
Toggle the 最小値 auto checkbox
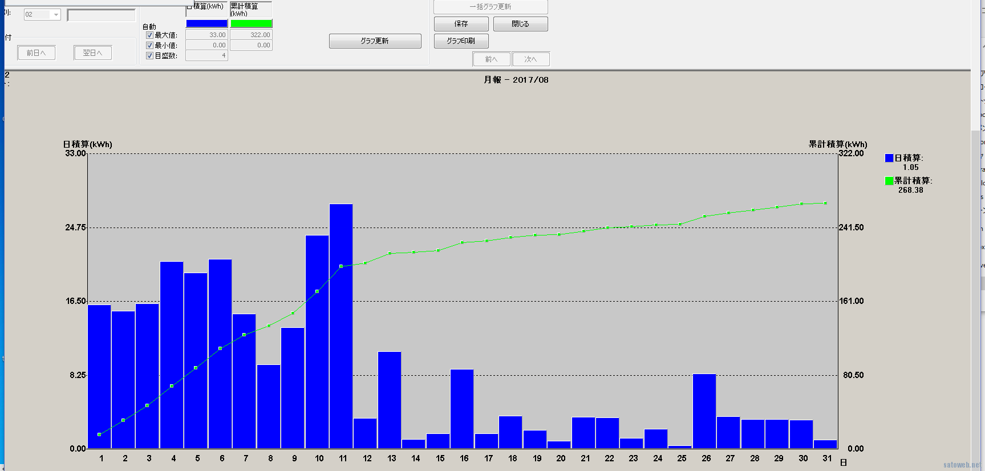[149, 46]
